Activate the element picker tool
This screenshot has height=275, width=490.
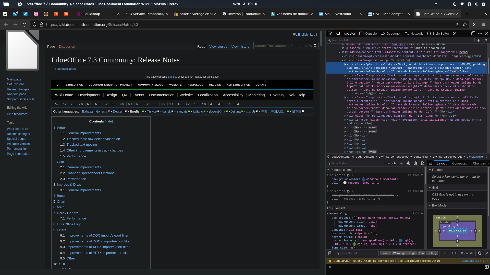pyautogui.click(x=330, y=33)
